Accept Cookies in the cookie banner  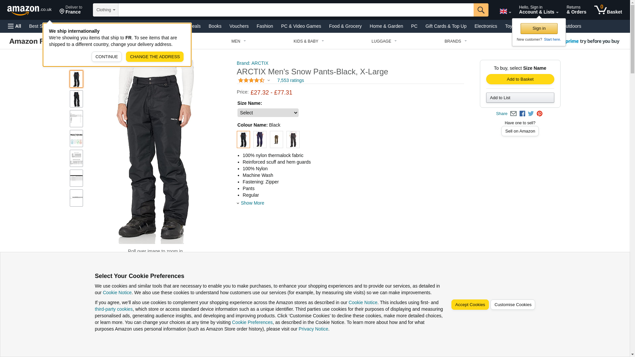pos(470,305)
